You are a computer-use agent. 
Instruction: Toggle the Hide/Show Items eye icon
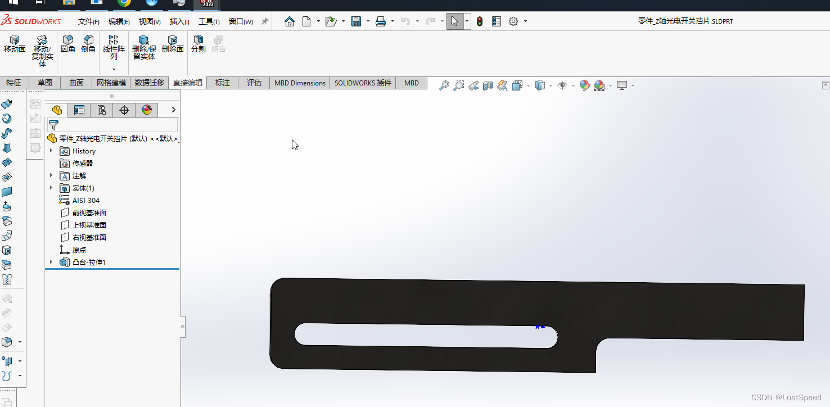tap(562, 85)
